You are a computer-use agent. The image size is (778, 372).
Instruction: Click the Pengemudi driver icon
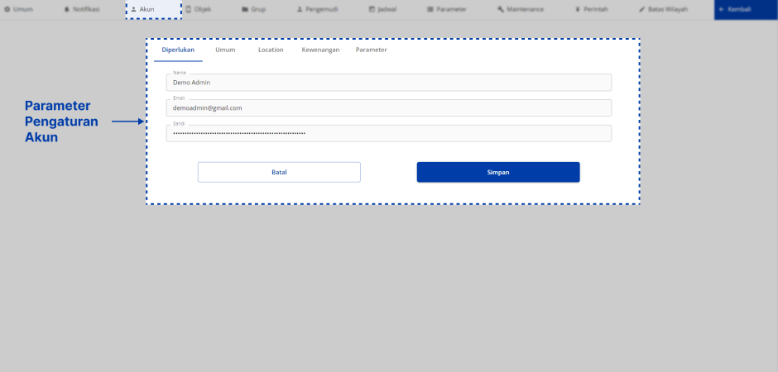[x=300, y=9]
